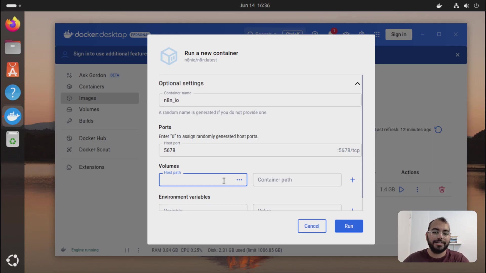Image resolution: width=486 pixels, height=273 pixels.
Task: Click the Actions column header
Action: point(410,172)
